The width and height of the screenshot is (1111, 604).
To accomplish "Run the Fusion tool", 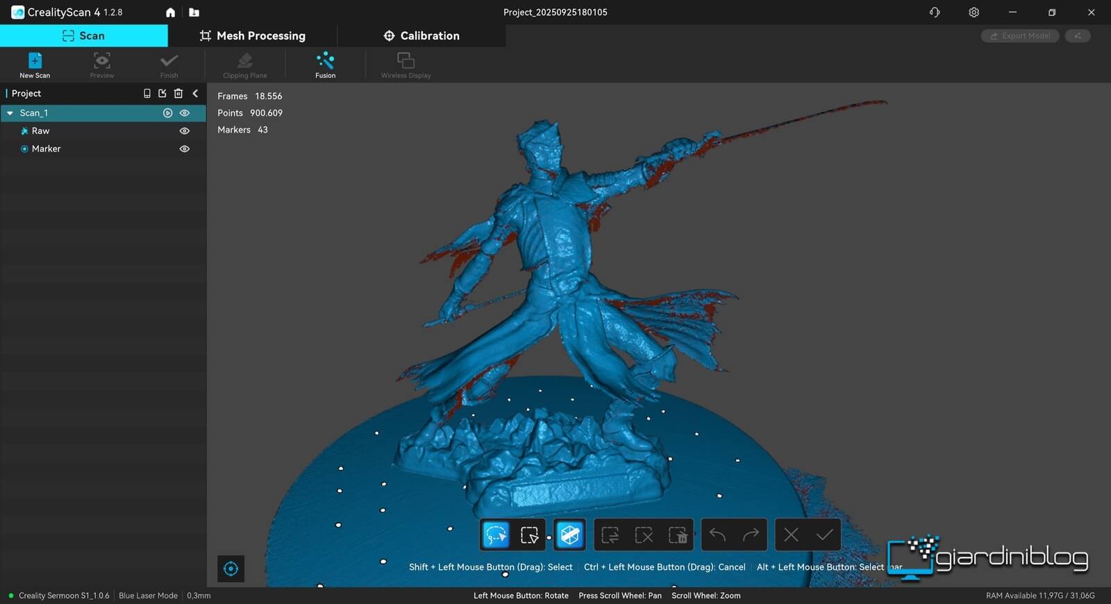I will tap(325, 65).
